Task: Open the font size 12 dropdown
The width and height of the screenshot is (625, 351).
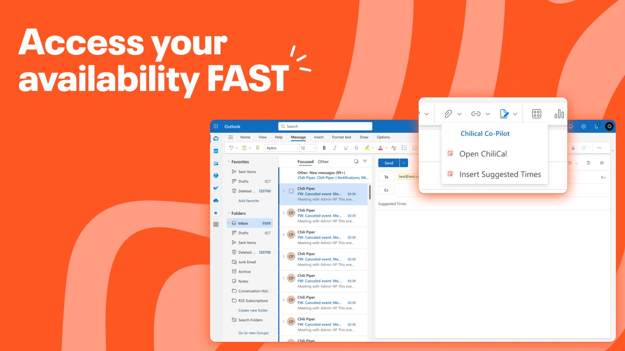Action: 314,148
